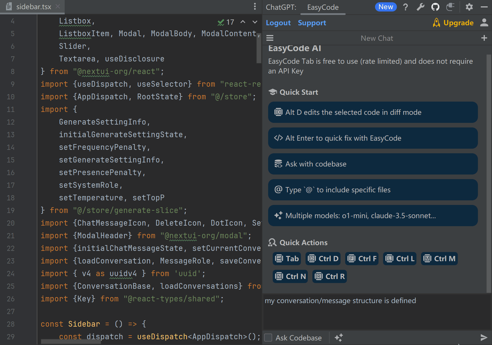Click the send message arrow icon

coord(484,338)
